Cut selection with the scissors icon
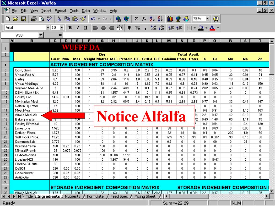Screen dimensions: 275x206 tap(59, 19)
